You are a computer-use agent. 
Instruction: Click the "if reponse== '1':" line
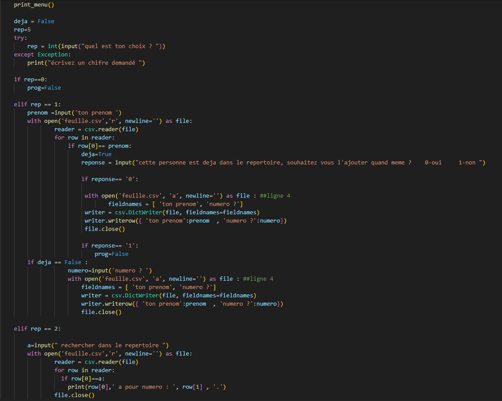click(110, 246)
